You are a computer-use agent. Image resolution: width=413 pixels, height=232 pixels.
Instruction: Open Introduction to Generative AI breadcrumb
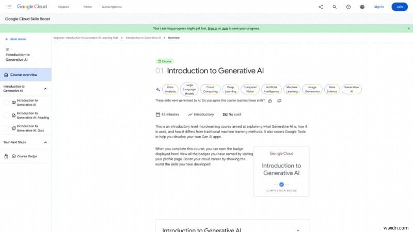[143, 38]
